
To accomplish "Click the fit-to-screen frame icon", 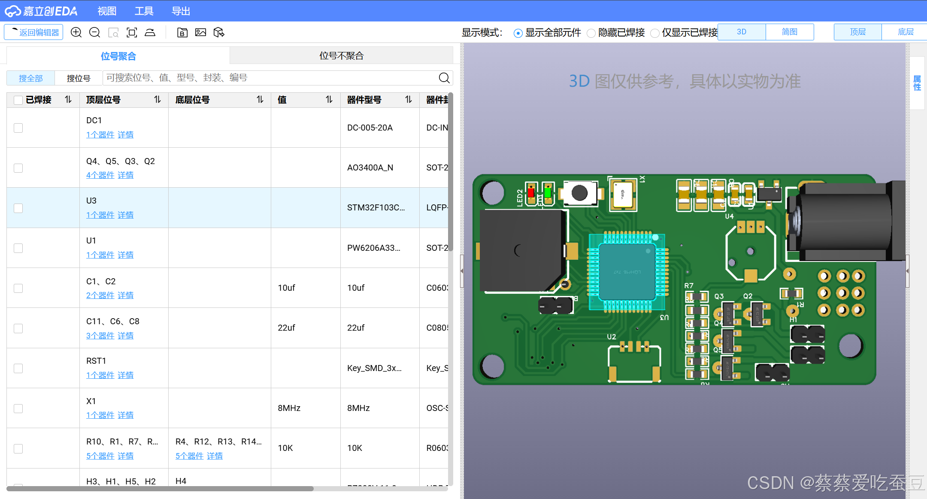I will coord(132,33).
